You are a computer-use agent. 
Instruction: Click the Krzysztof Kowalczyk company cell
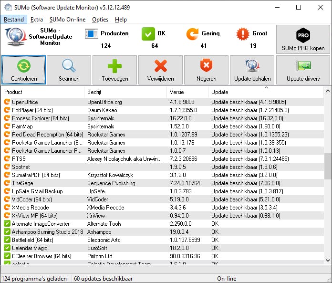pos(110,175)
